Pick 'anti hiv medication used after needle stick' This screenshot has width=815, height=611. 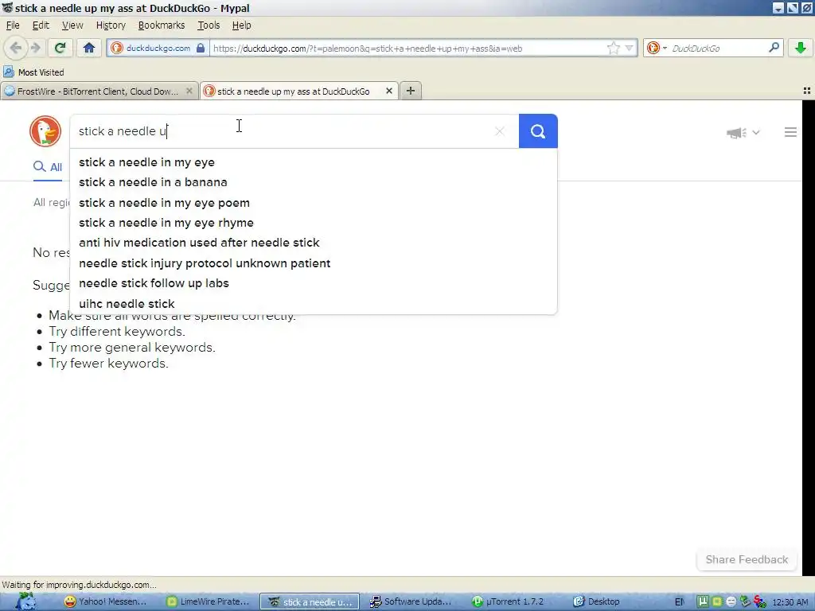click(314, 243)
